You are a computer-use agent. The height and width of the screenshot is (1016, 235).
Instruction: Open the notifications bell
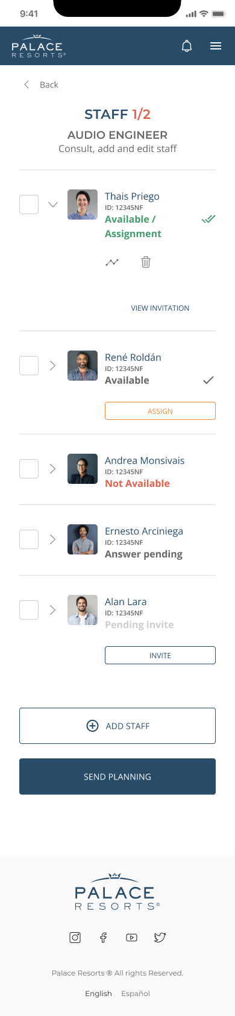point(187,46)
